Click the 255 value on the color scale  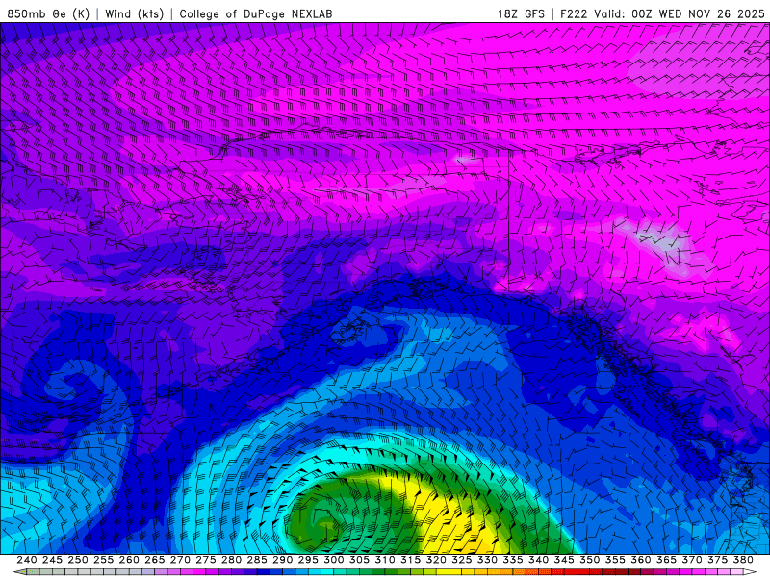pyautogui.click(x=103, y=560)
